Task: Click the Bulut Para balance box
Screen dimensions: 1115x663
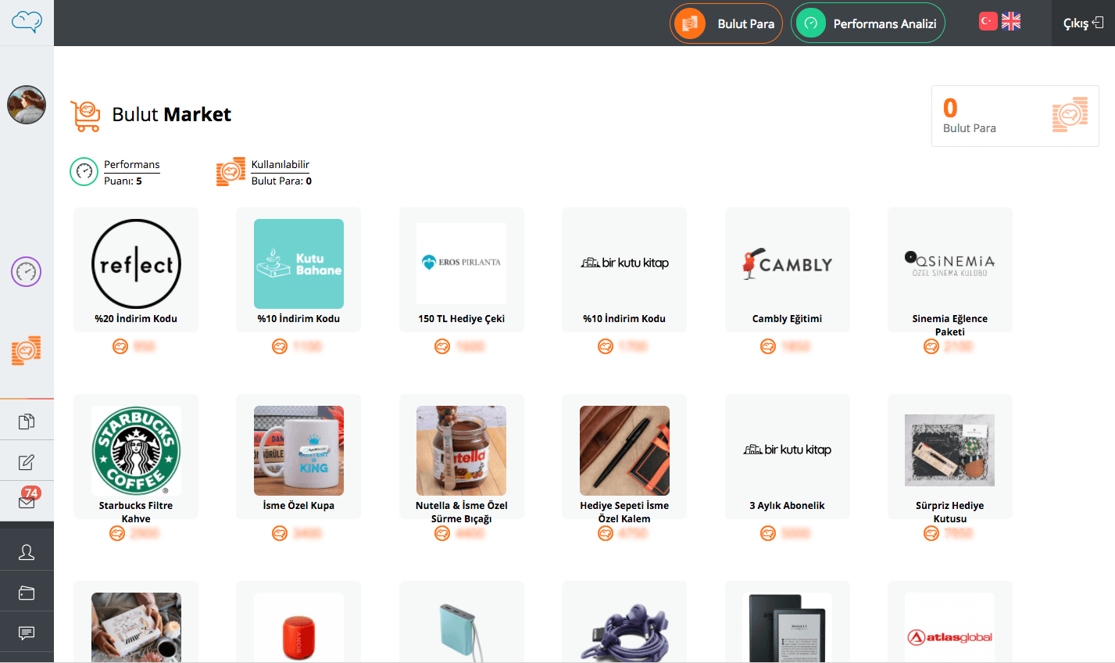Action: click(x=1015, y=116)
